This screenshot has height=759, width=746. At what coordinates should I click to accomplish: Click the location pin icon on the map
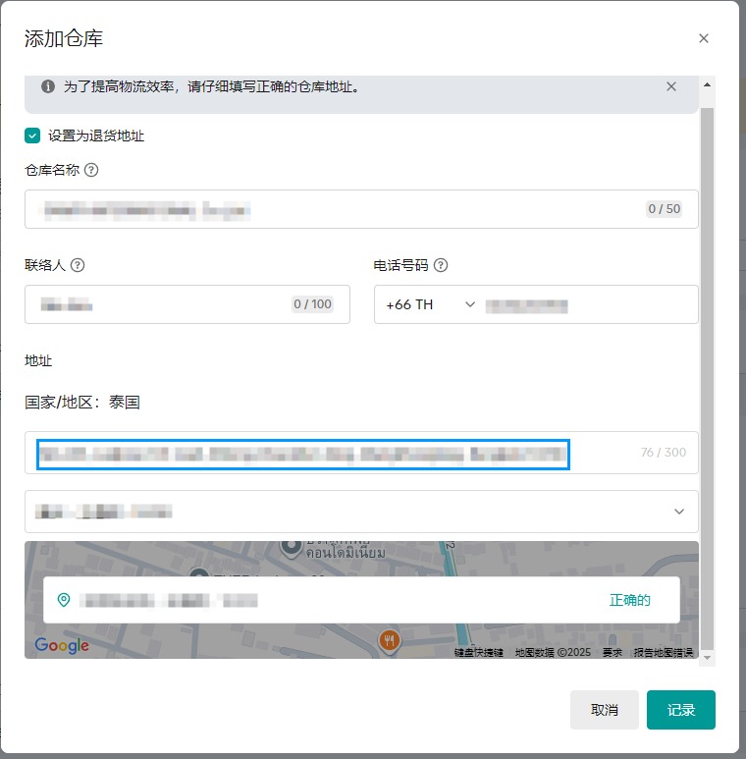[x=64, y=600]
